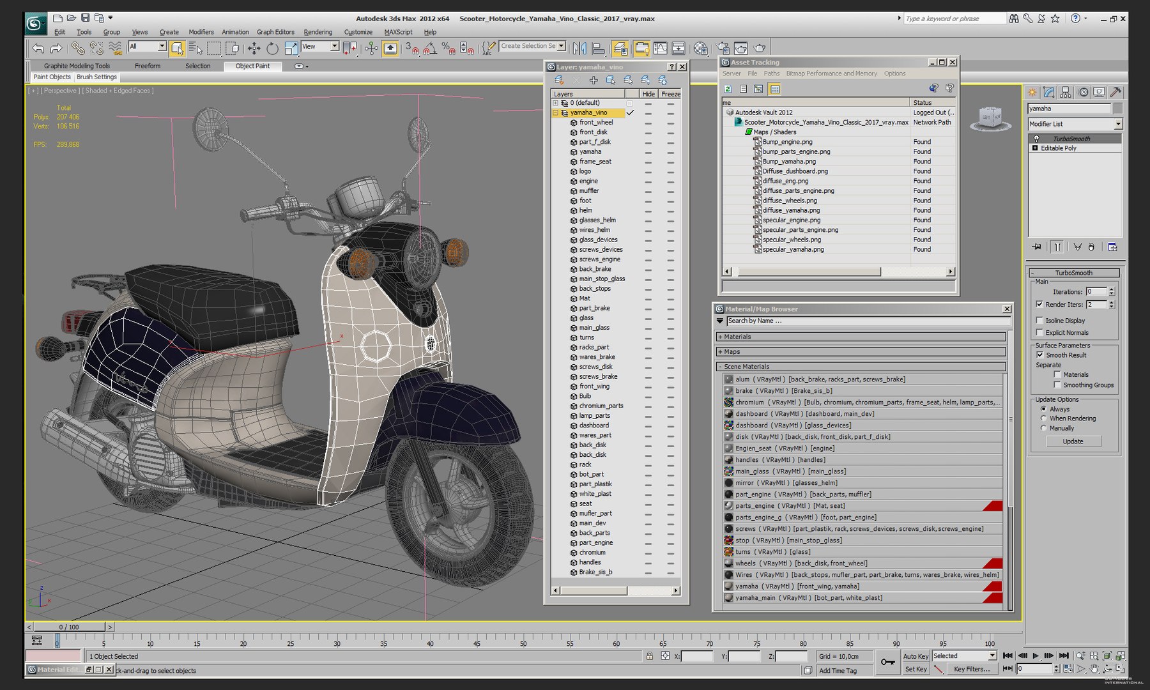Toggle the Selection Lock padlock icon
Viewport: 1150px width, 690px height.
pos(650,656)
